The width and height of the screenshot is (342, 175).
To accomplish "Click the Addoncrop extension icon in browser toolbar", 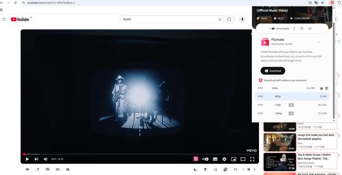I will click(332, 3).
